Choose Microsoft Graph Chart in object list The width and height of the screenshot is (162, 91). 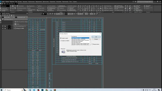(76, 42)
